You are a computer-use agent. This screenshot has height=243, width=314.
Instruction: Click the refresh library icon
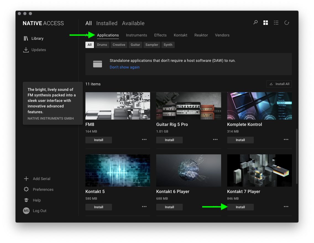[x=287, y=23]
